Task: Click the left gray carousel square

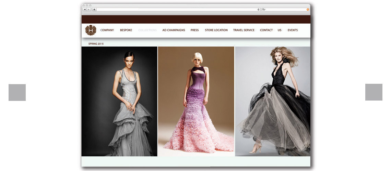Action: tap(17, 92)
